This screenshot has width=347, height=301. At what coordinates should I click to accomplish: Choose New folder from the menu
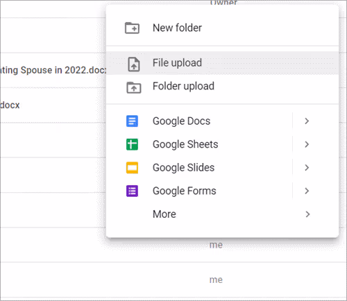point(223,28)
